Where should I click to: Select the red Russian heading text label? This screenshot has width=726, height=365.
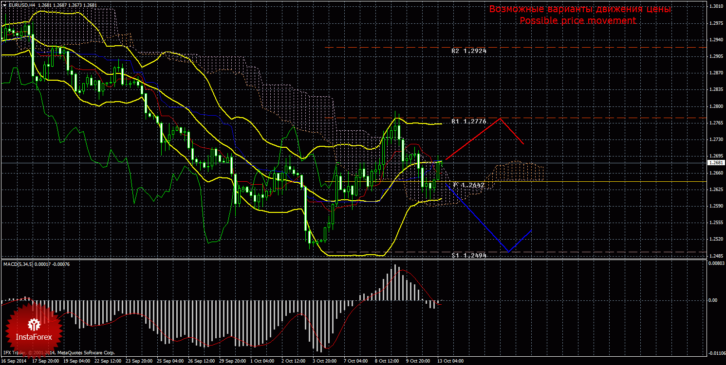(580, 9)
